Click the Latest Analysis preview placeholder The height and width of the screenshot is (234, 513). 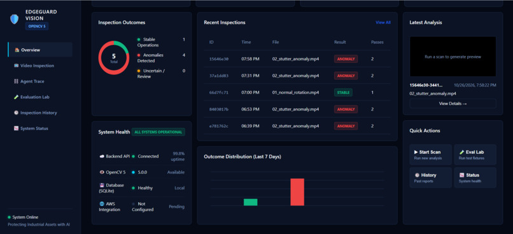click(x=453, y=57)
